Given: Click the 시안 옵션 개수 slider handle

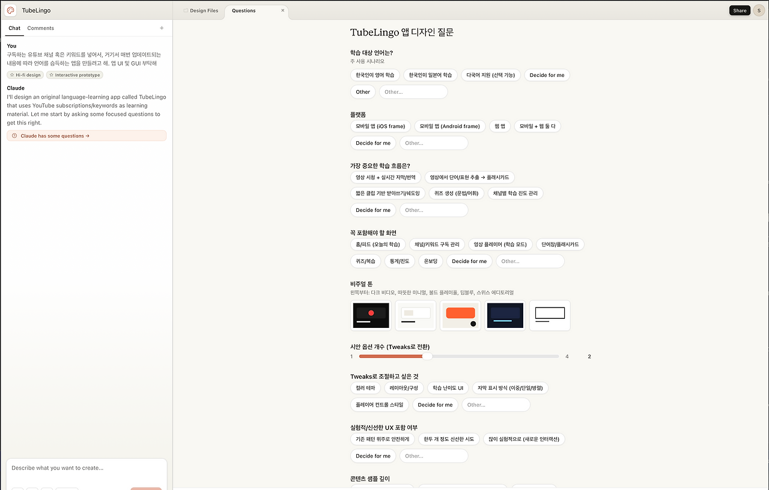Looking at the screenshot, I should pyautogui.click(x=427, y=357).
